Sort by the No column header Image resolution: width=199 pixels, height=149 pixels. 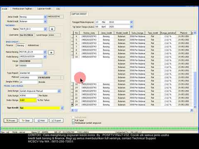pyautogui.click(x=76, y=33)
